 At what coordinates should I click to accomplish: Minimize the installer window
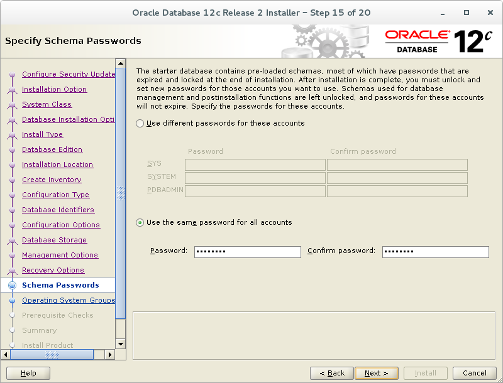443,13
